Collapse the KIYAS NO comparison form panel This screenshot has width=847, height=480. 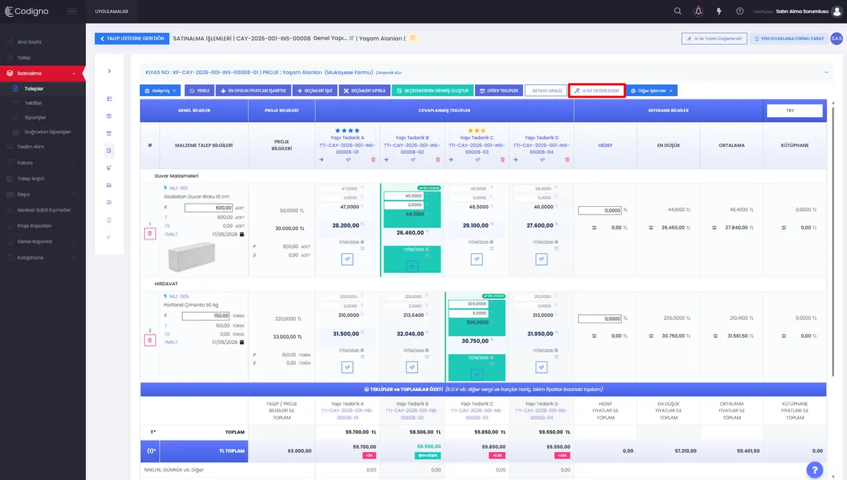coord(826,72)
